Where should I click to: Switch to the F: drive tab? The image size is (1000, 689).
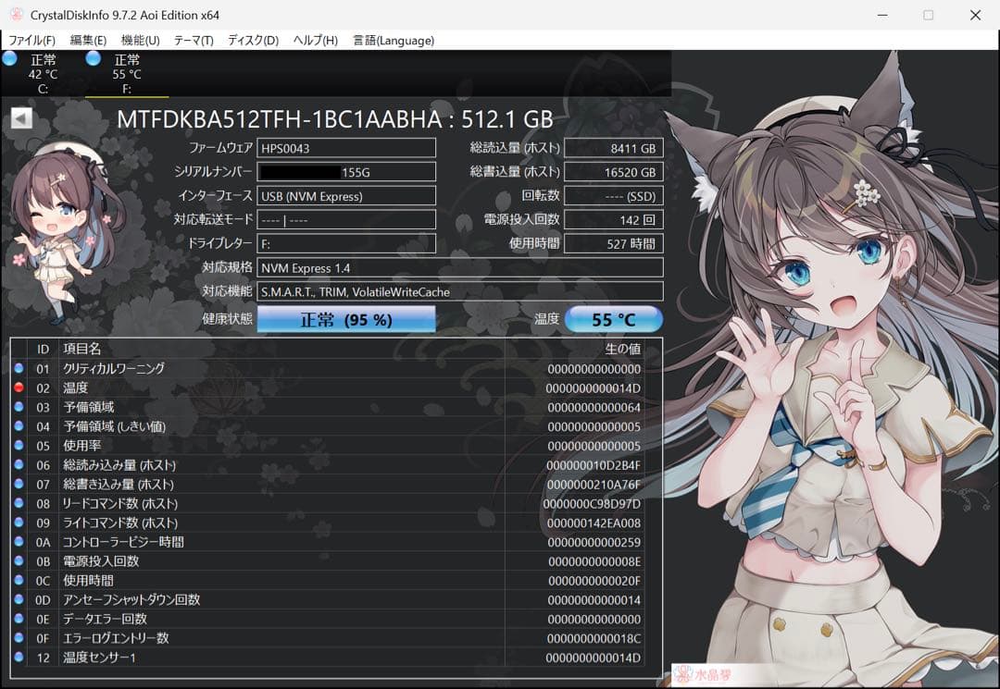point(127,74)
